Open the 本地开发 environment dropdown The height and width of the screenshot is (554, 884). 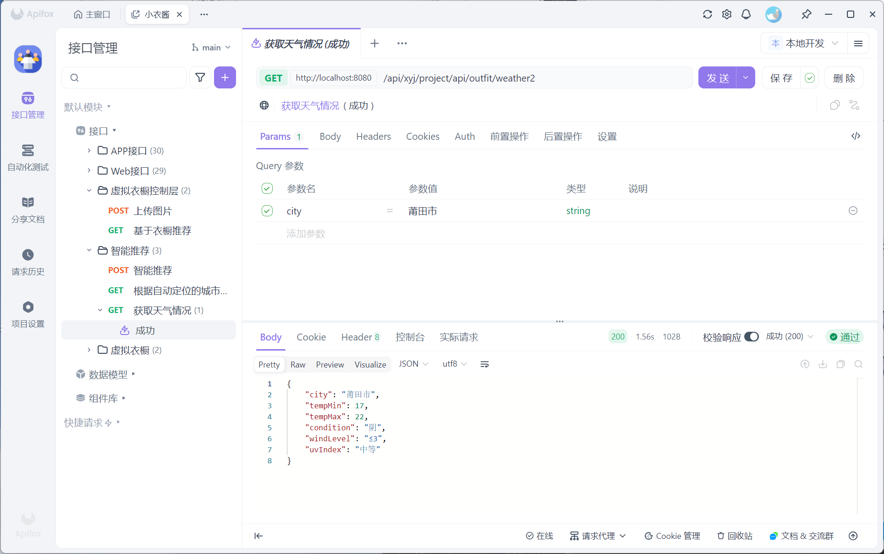(805, 44)
